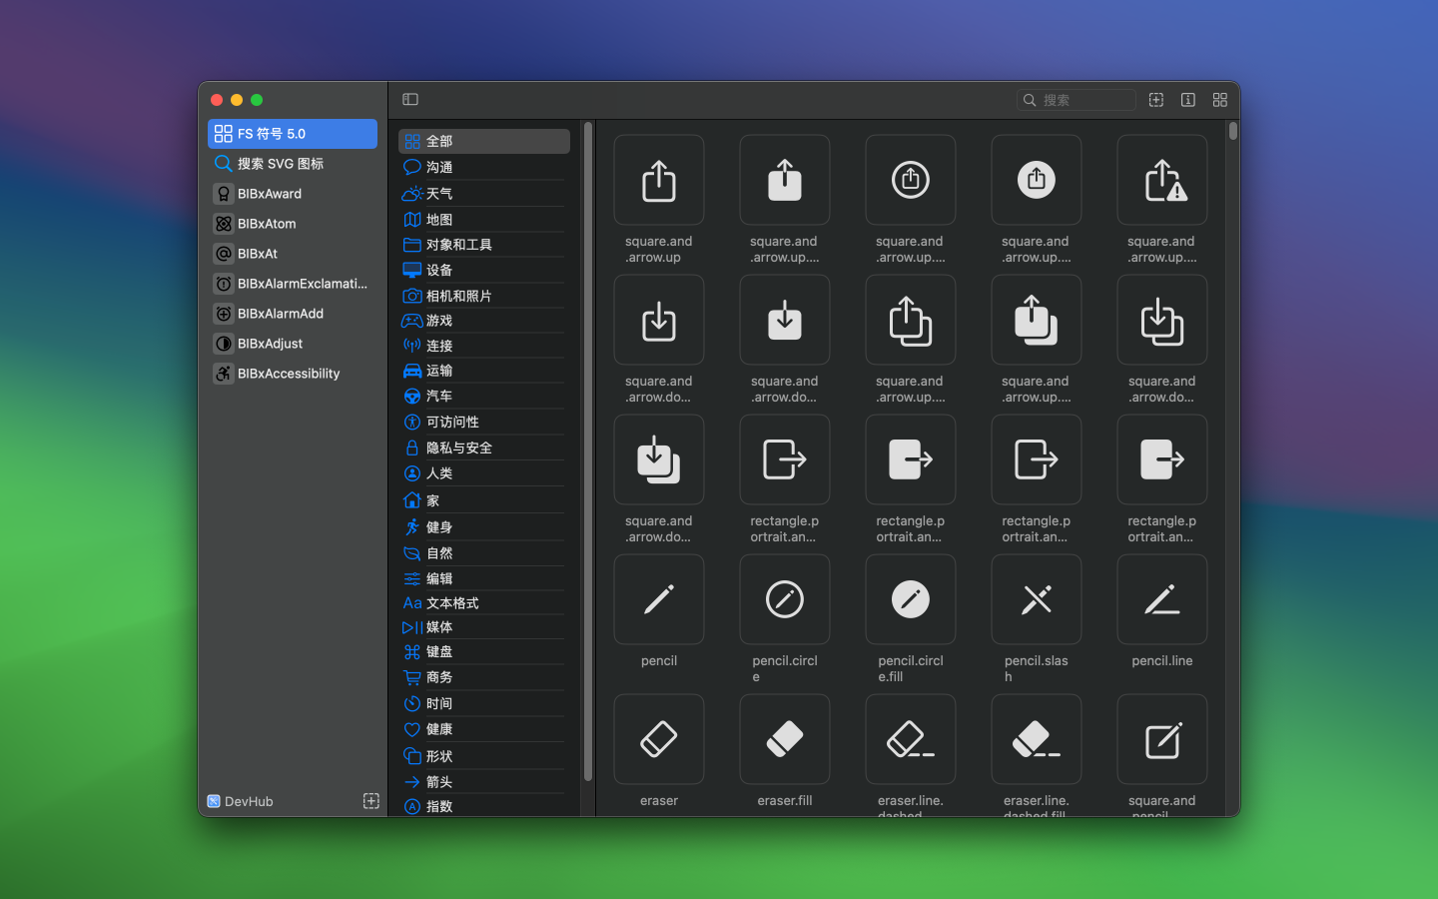Select the outline square.and.arrow.down symbol
Image resolution: width=1438 pixels, height=899 pixels.
click(659, 320)
